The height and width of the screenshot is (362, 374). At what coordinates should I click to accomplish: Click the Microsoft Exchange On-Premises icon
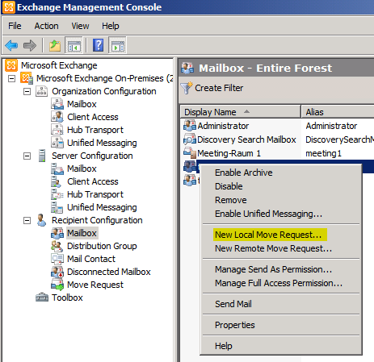27,78
